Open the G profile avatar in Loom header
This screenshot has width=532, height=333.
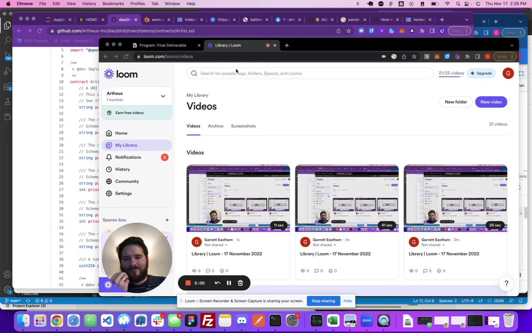pyautogui.click(x=508, y=73)
